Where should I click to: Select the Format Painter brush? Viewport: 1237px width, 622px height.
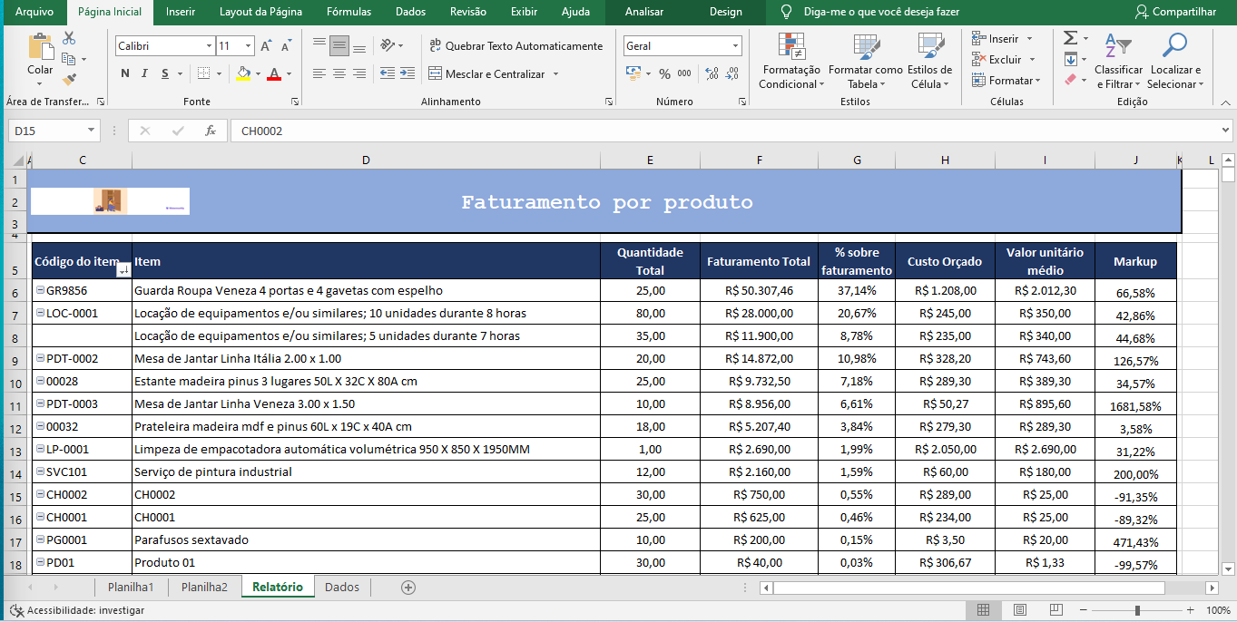click(x=69, y=80)
